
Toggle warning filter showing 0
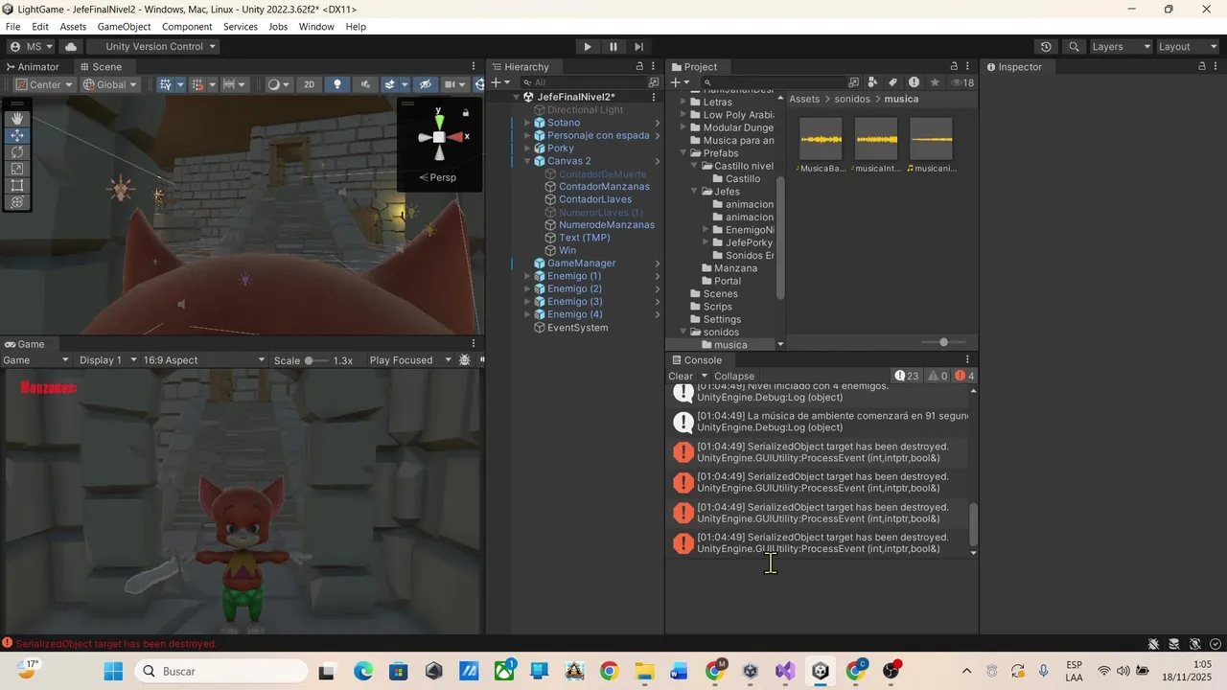pos(938,376)
